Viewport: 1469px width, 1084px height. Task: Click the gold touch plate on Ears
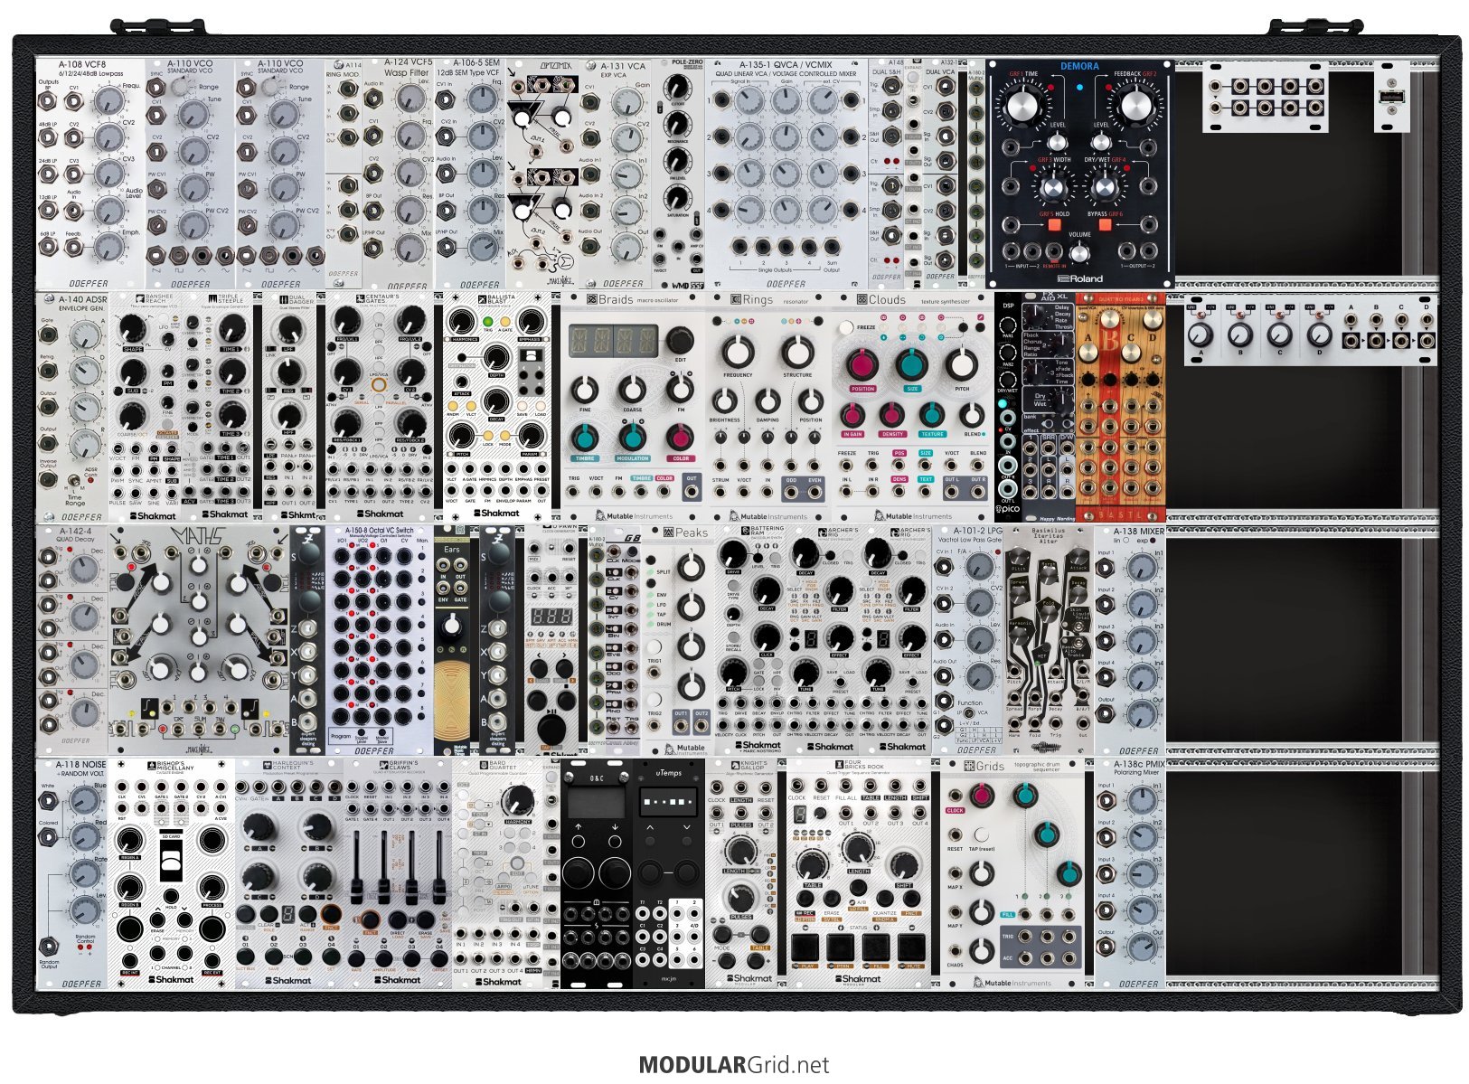(x=452, y=701)
